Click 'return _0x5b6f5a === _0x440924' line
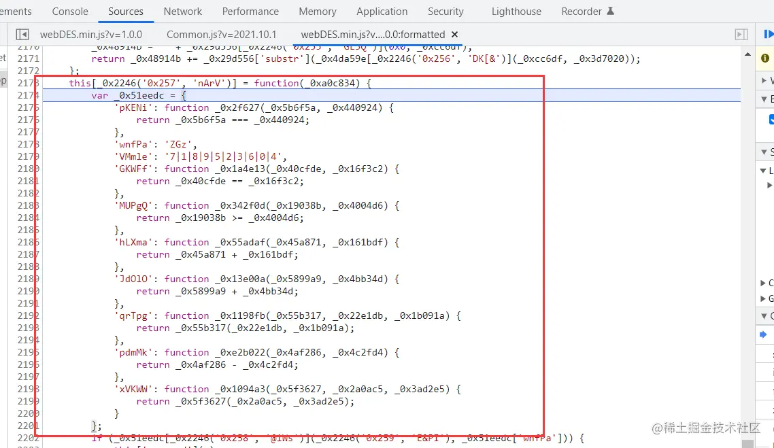 [222, 120]
